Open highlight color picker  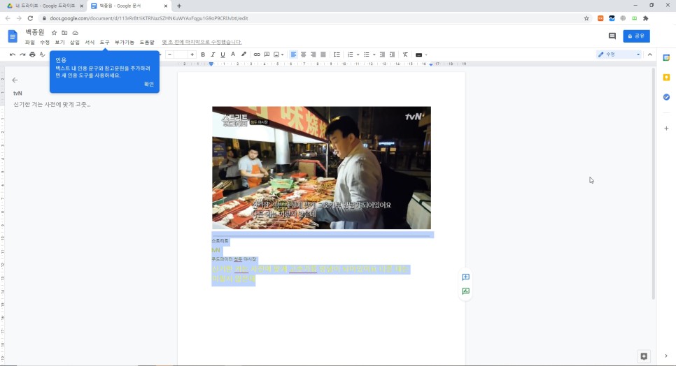click(244, 54)
